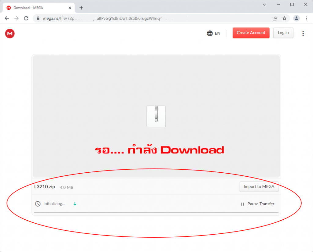Click the Log in button
313x252 pixels.
coord(283,33)
